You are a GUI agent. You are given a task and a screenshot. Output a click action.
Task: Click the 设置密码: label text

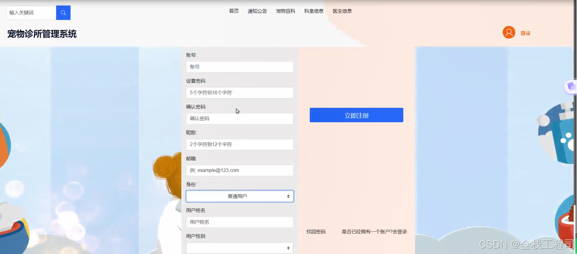tap(196, 81)
